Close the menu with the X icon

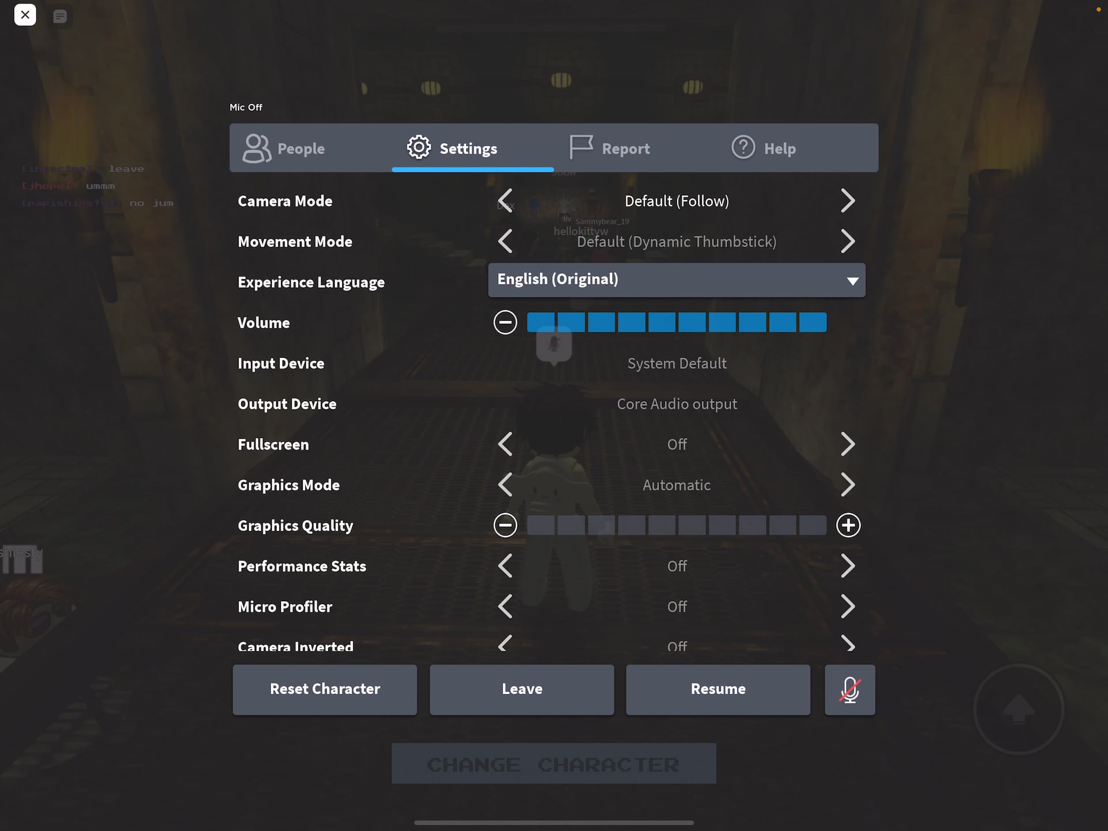(x=25, y=15)
